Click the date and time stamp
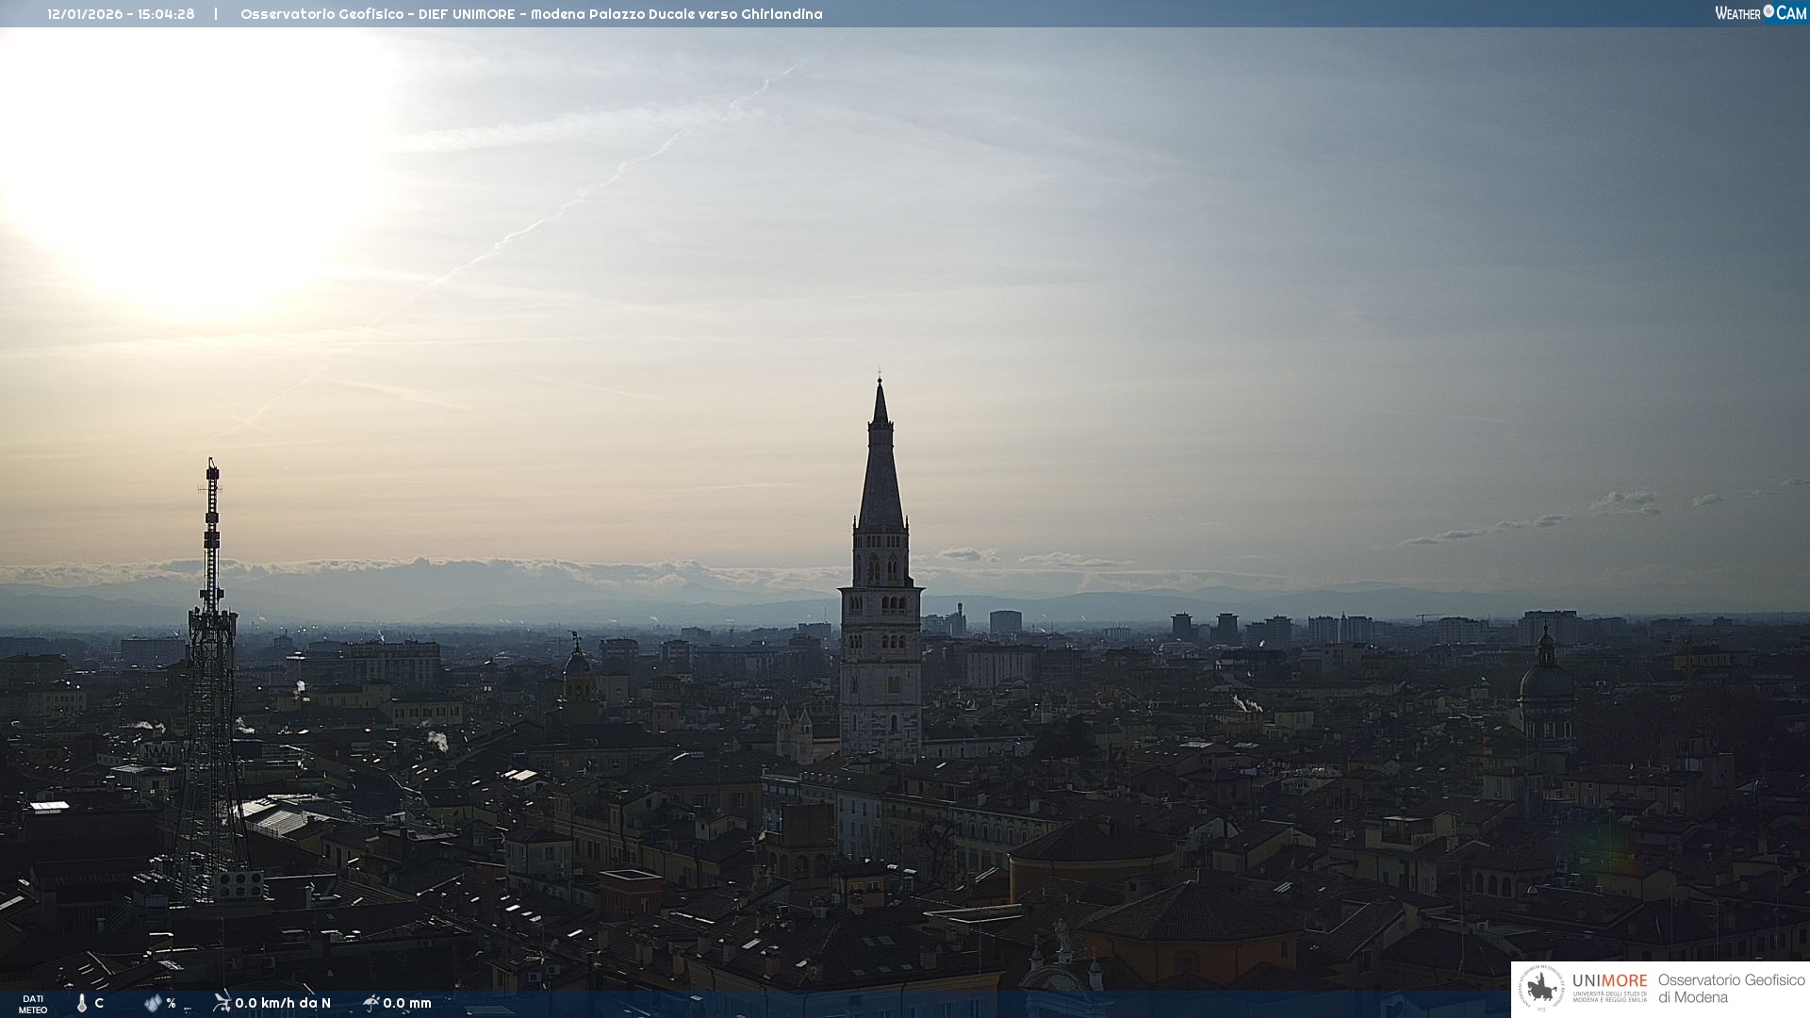 coord(121,14)
